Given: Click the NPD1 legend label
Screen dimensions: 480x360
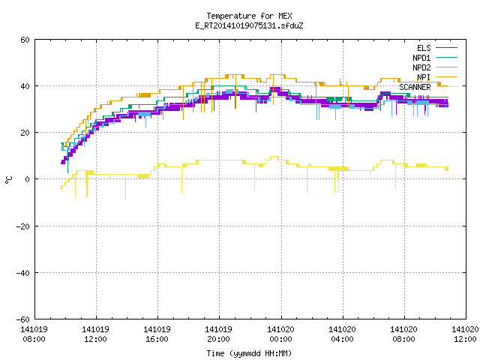Looking at the screenshot, I should click(x=421, y=58).
